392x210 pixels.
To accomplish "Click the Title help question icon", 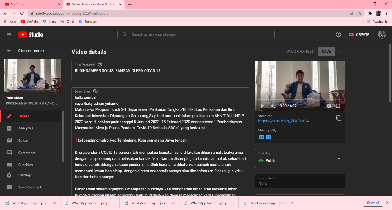I will pyautogui.click(x=100, y=65).
